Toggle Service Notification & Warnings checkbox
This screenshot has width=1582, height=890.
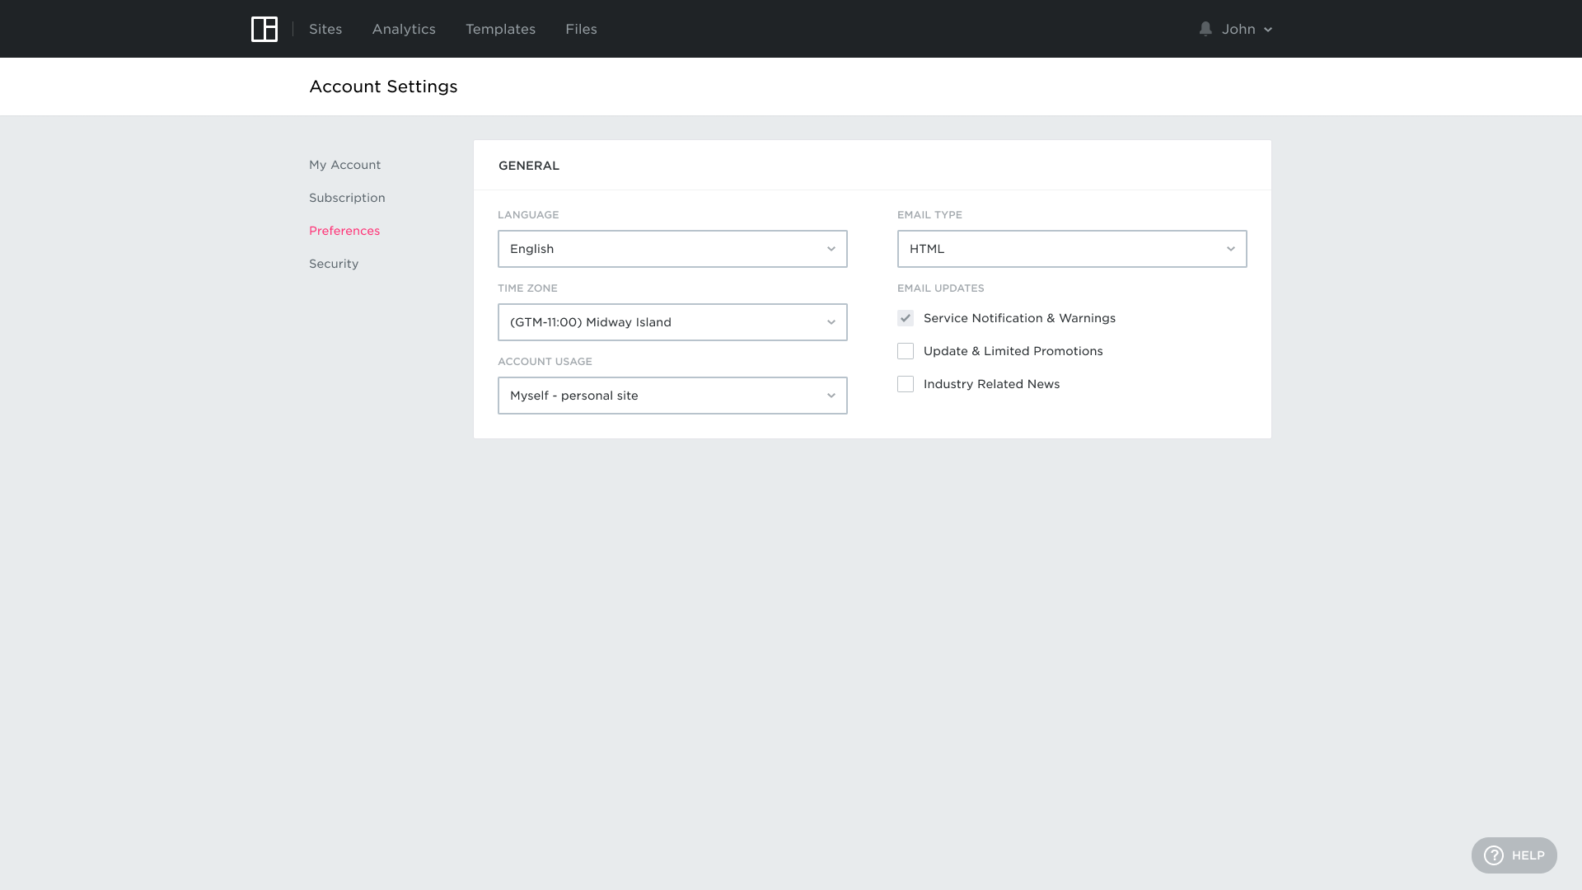pyautogui.click(x=906, y=318)
